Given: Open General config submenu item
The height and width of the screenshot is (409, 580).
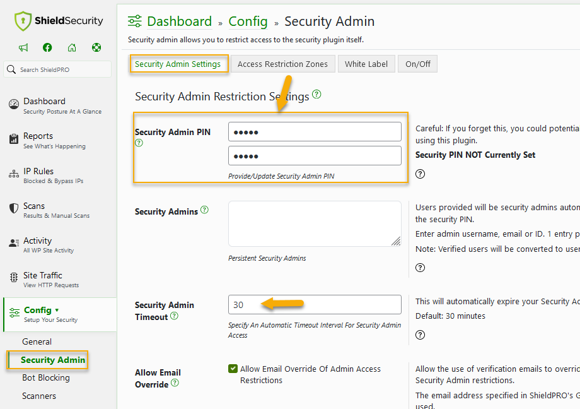Looking at the screenshot, I should point(37,341).
